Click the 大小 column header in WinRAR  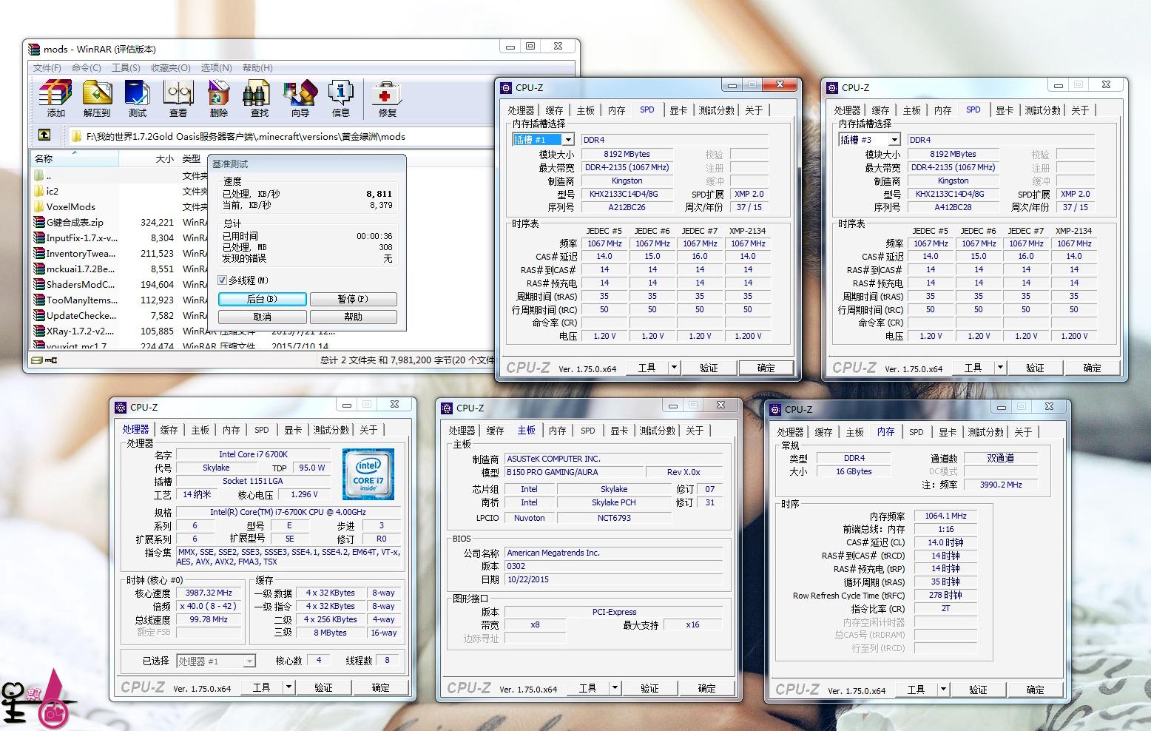149,158
